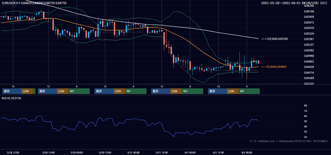331x155 pixels.
Task: Click price axis value 0.85381
Action: (309, 39)
